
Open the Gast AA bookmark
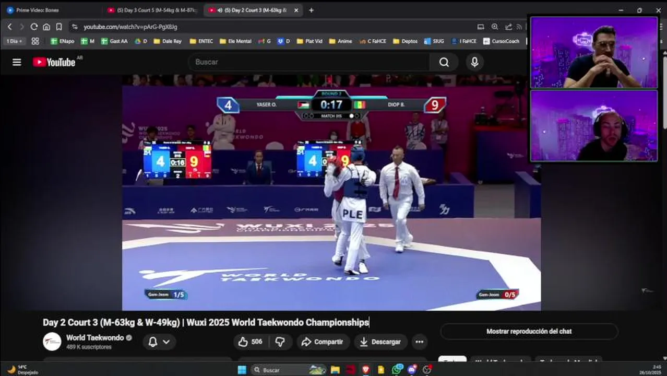114,41
